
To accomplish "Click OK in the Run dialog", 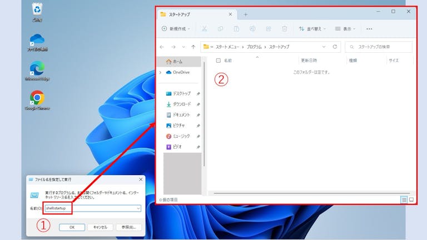I will click(72, 227).
